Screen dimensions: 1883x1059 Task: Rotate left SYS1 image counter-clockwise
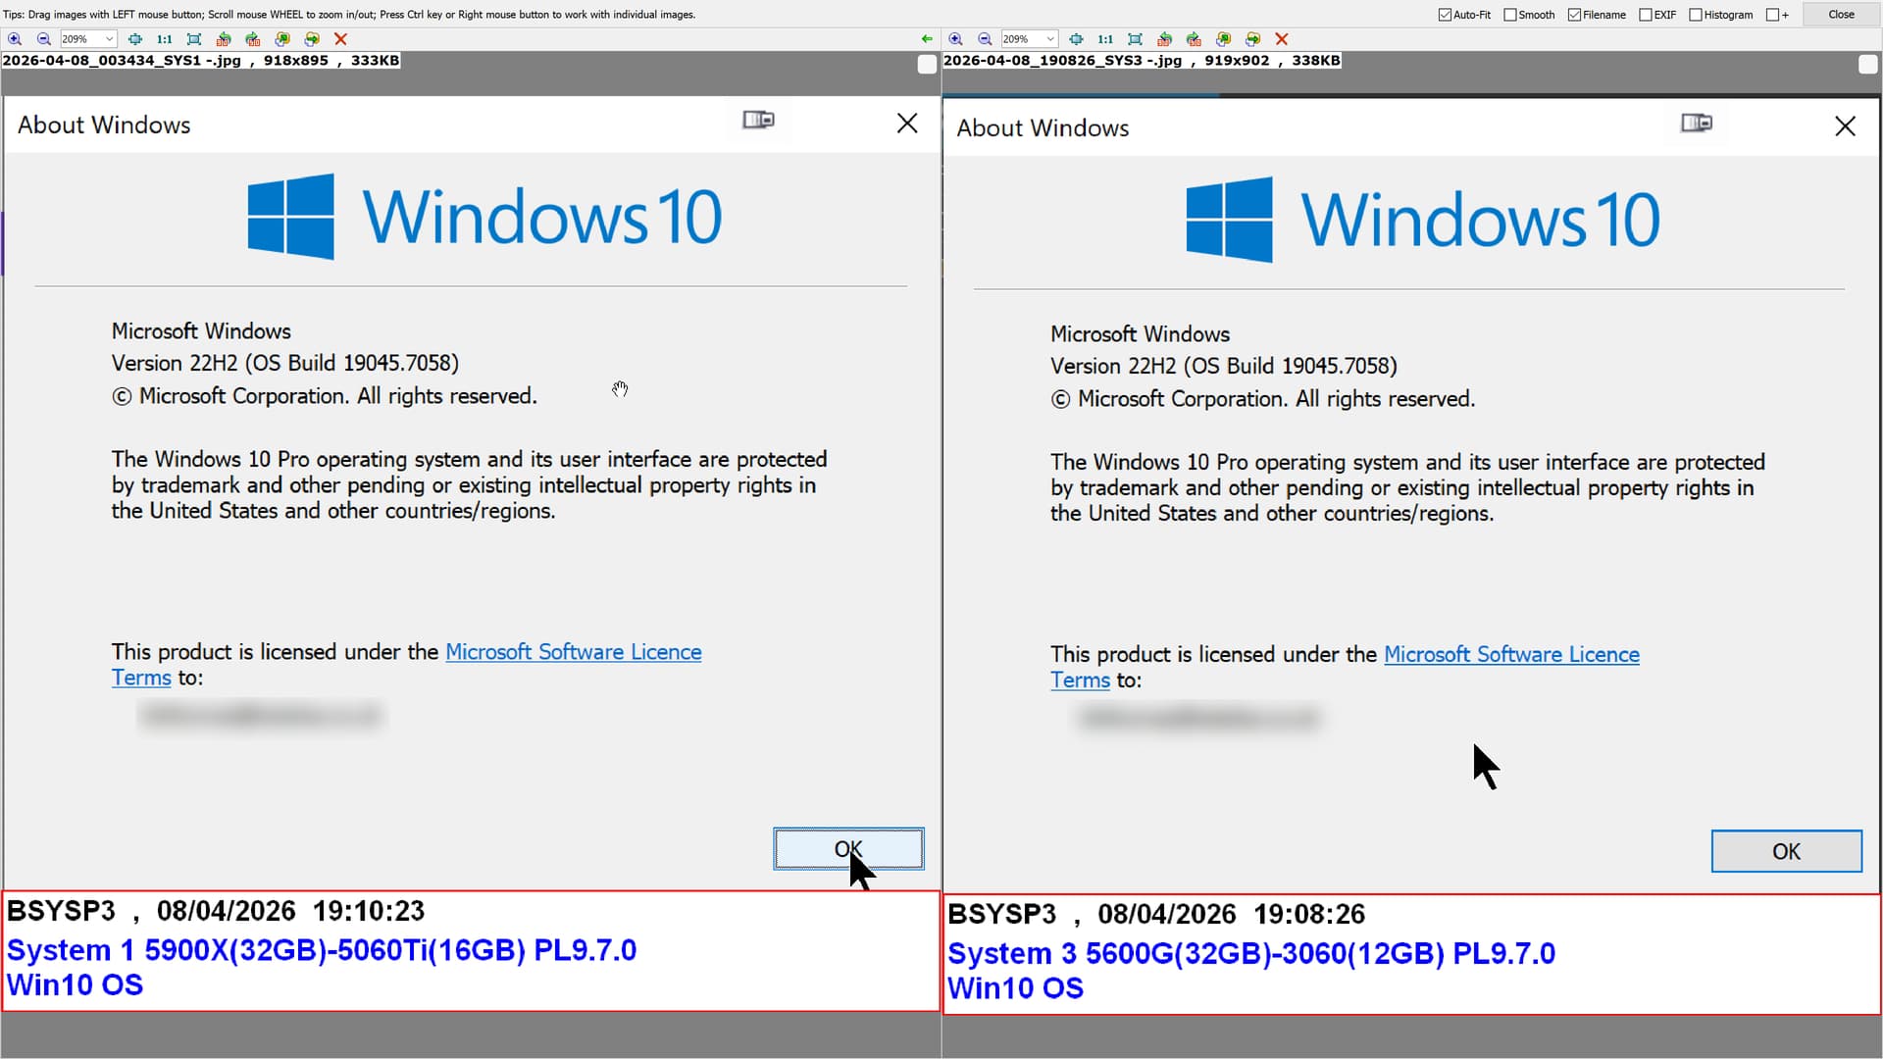pos(224,39)
